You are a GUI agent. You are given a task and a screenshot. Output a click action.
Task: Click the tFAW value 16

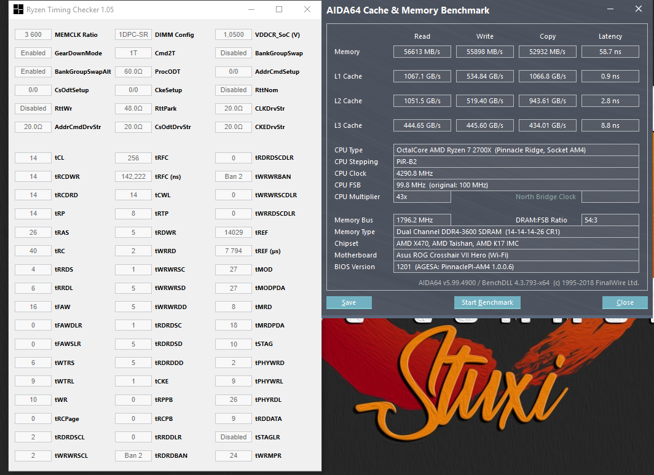click(33, 307)
